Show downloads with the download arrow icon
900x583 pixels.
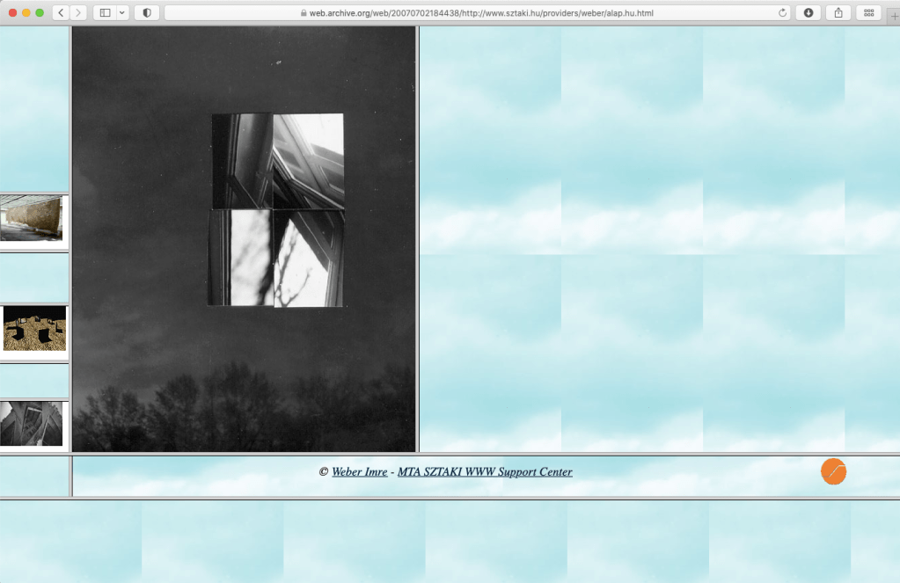tap(809, 12)
